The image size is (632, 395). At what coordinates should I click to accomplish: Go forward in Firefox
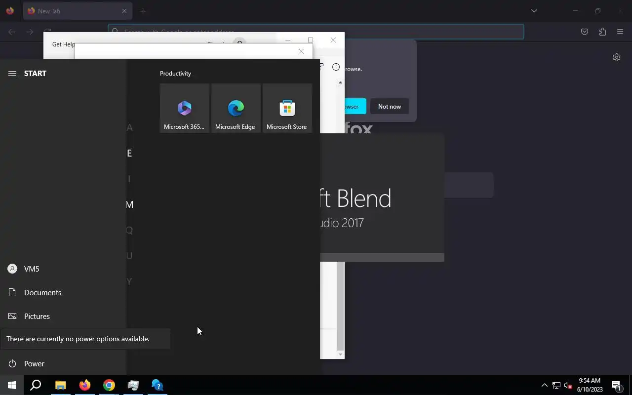pos(30,32)
